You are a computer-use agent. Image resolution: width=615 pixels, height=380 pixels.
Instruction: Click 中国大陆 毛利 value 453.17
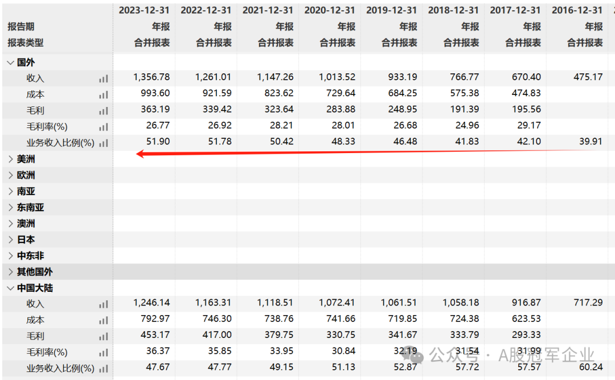(x=155, y=335)
